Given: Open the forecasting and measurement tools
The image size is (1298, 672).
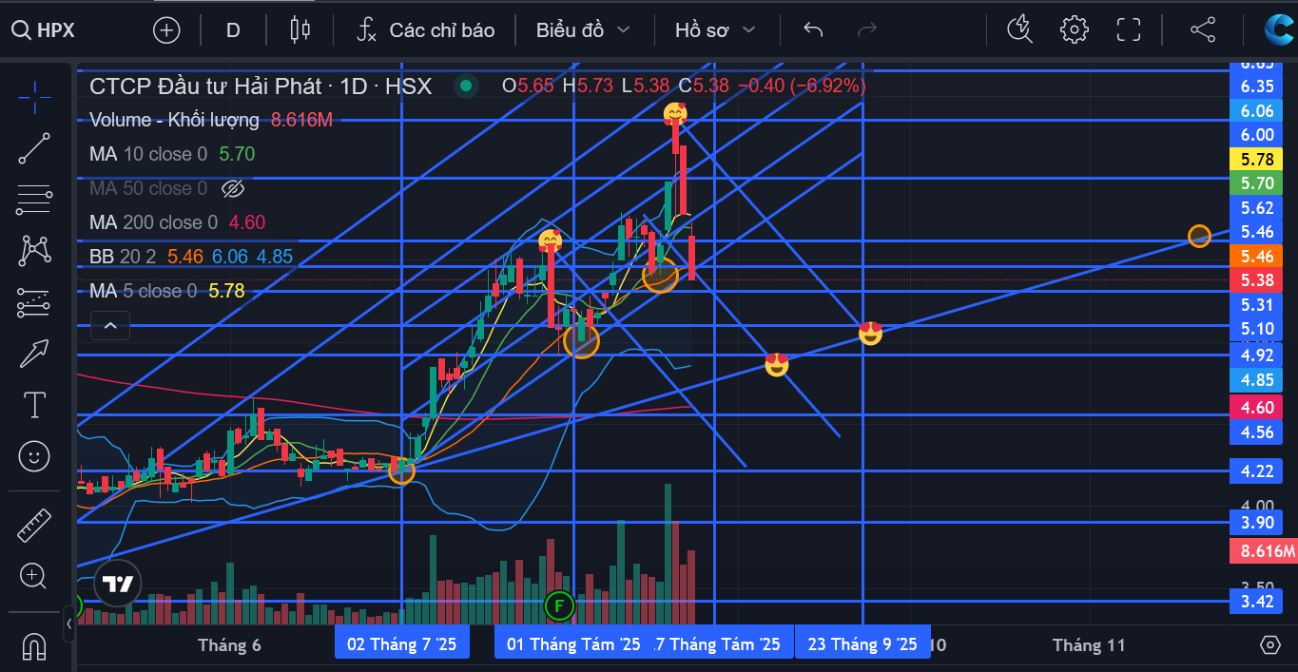Looking at the screenshot, I should 35,302.
